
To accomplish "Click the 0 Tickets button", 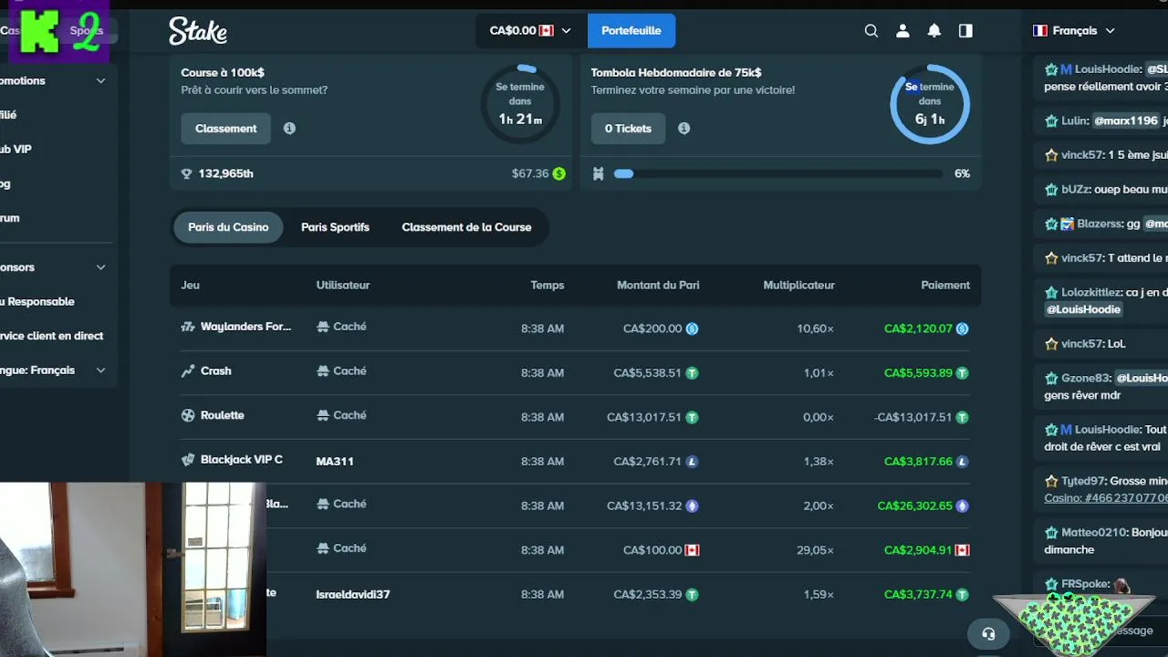I will [628, 129].
